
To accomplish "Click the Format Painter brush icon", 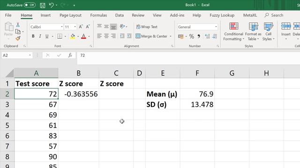I will (18, 38).
